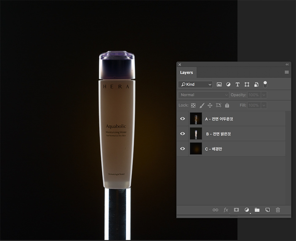Viewport: 296px width, 241px height.
Task: Lock transparent pixels checkerboard icon
Action: pyautogui.click(x=193, y=105)
